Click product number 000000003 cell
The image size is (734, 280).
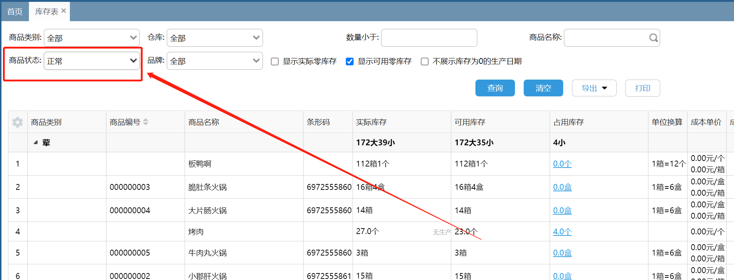(x=146, y=187)
